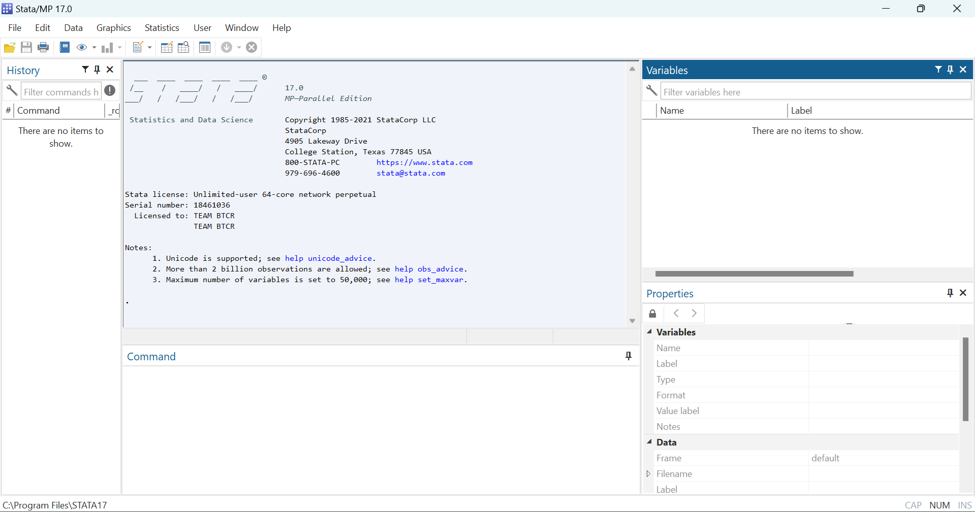Follow the https://www.stata.com link

pyautogui.click(x=425, y=162)
